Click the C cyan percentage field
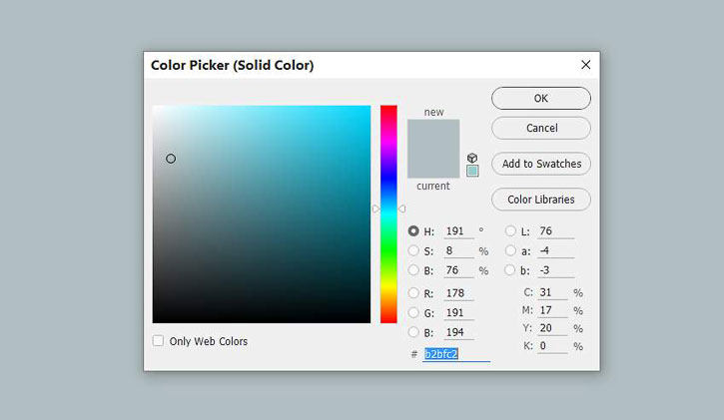Image resolution: width=724 pixels, height=420 pixels. [552, 292]
